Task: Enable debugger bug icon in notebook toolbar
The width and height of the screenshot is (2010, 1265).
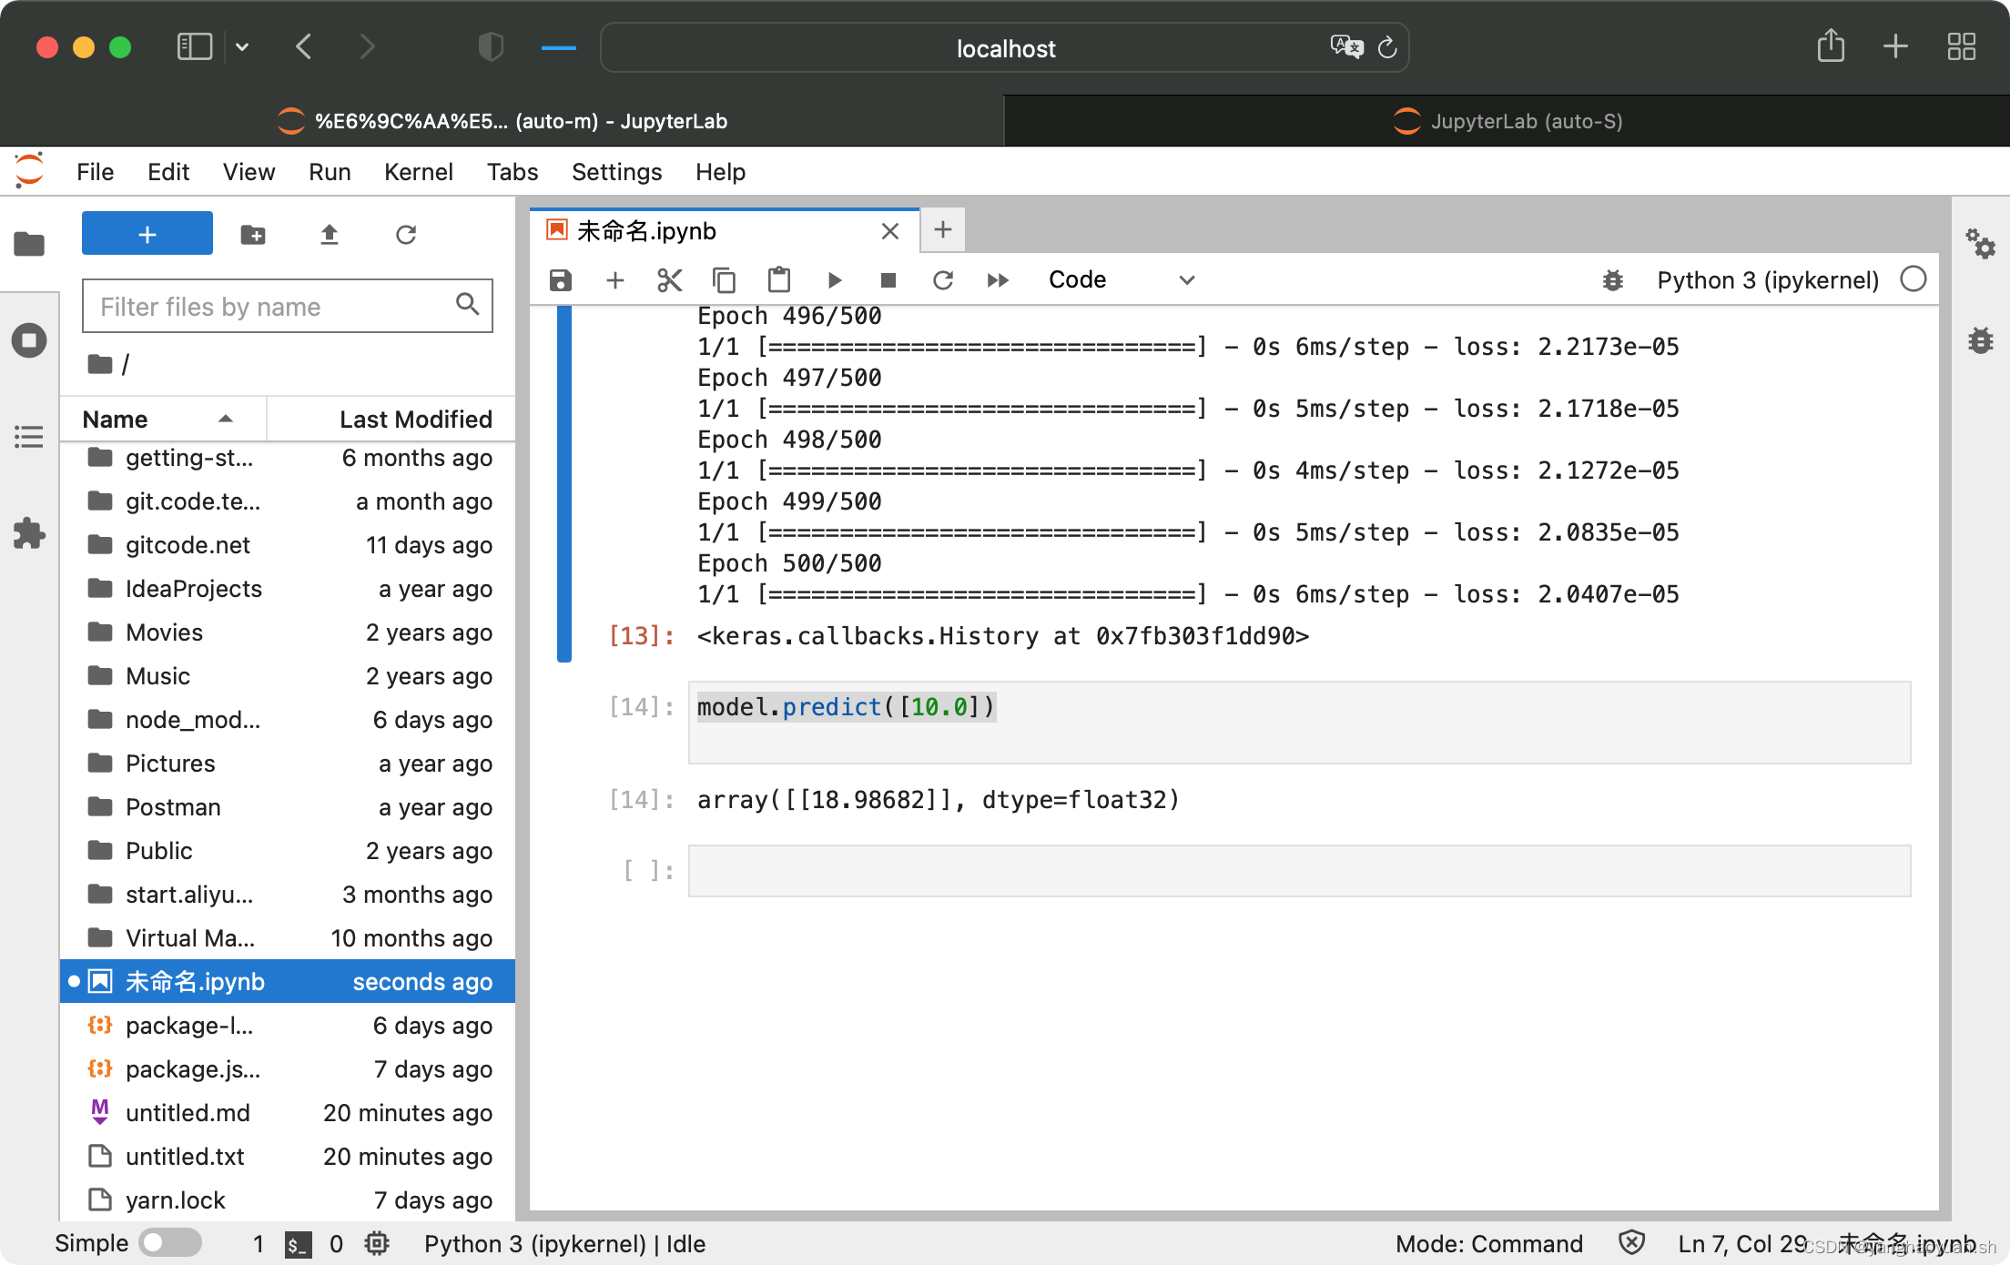Action: click(x=1613, y=280)
